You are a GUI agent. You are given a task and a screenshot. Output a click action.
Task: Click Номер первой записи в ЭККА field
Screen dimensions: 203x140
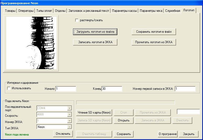(185, 89)
